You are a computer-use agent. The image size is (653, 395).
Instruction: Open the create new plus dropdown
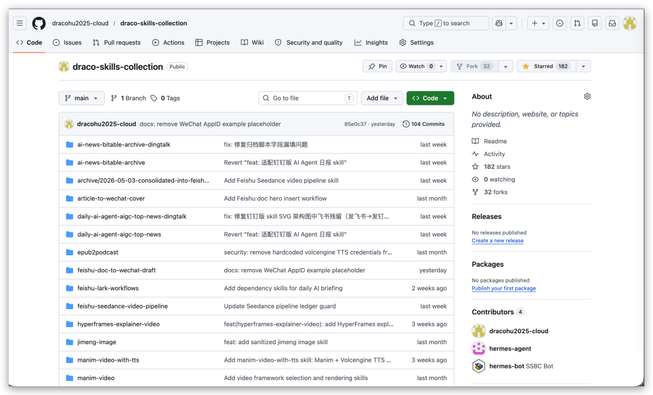[539, 24]
